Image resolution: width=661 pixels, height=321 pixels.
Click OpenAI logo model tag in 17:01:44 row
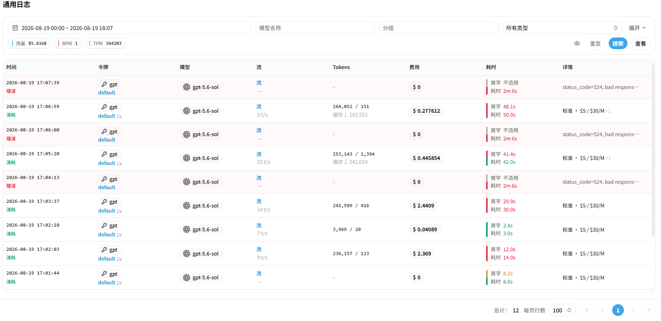point(201,277)
